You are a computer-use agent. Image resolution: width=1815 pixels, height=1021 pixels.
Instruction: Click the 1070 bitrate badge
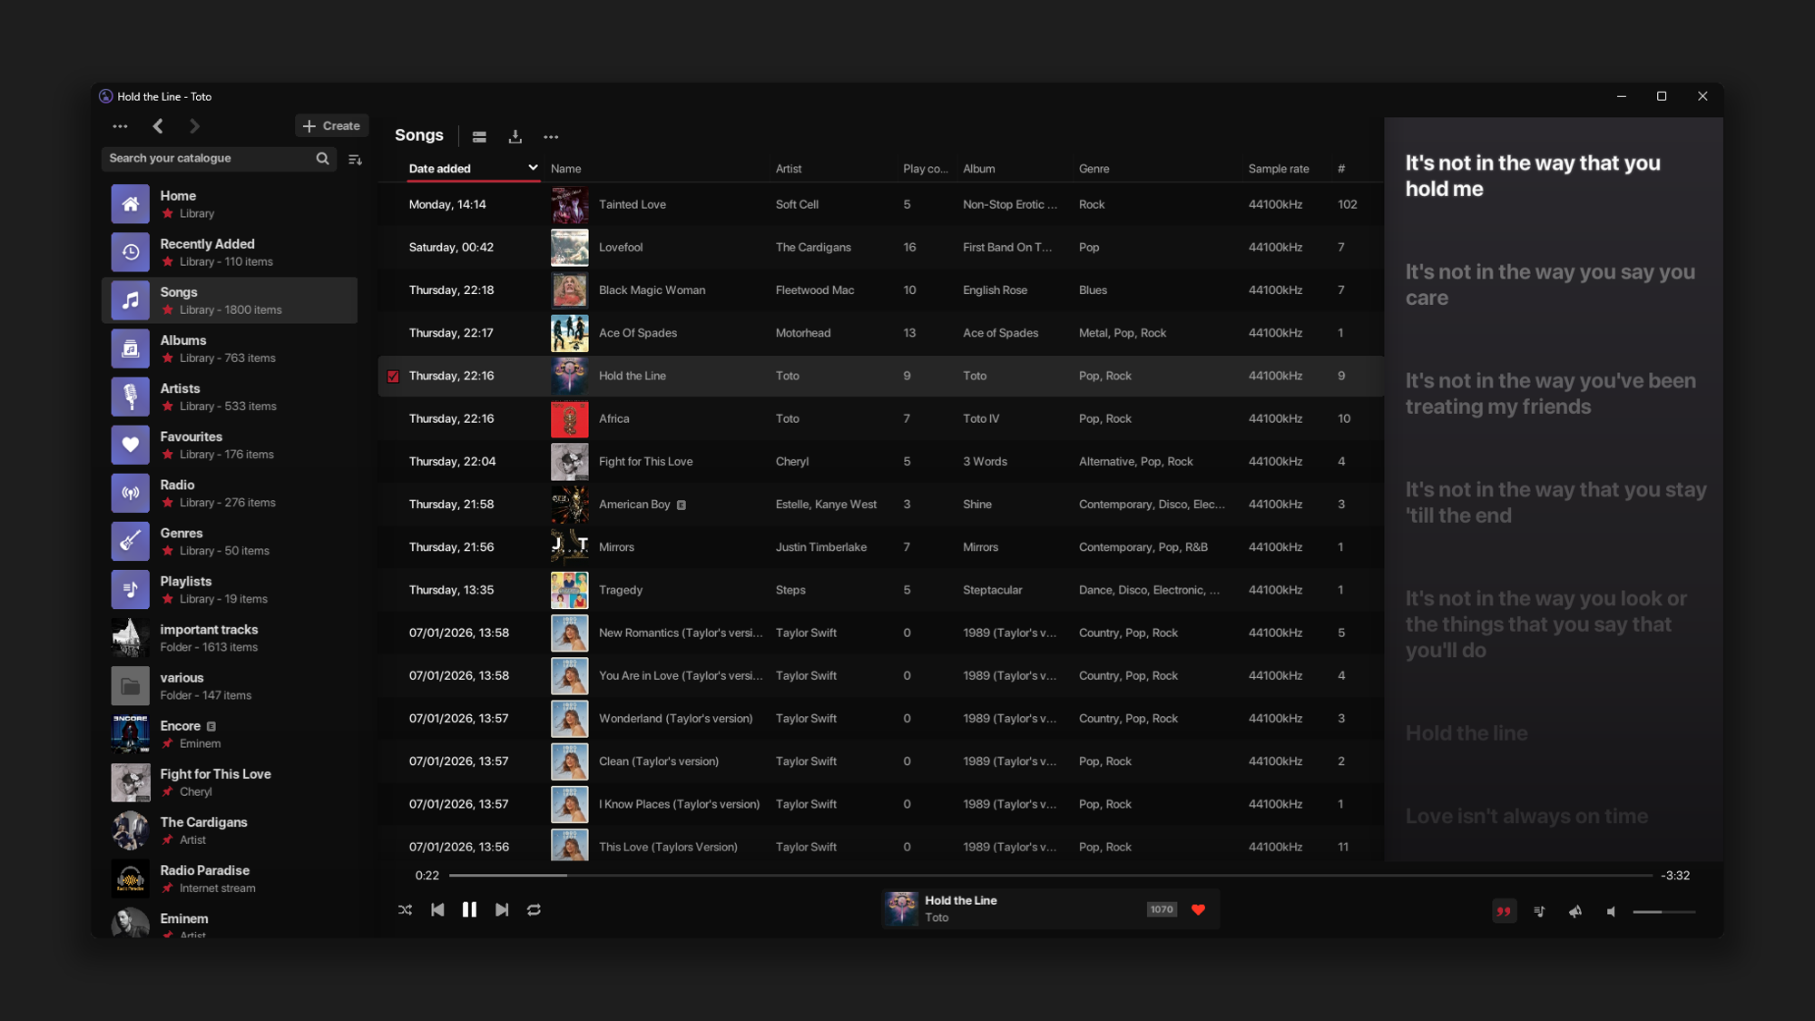coord(1162,909)
